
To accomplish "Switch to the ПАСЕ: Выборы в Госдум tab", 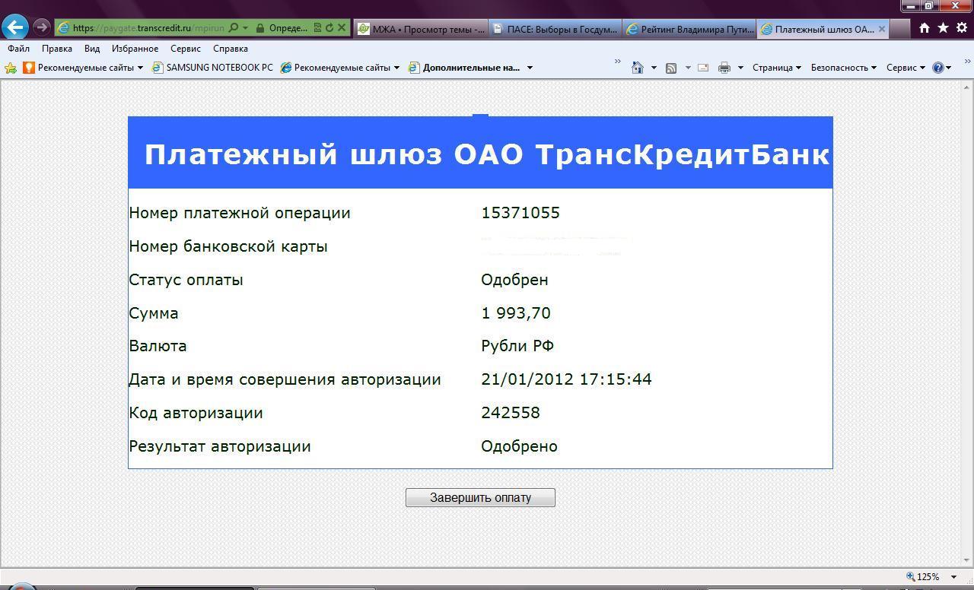I will [x=555, y=29].
